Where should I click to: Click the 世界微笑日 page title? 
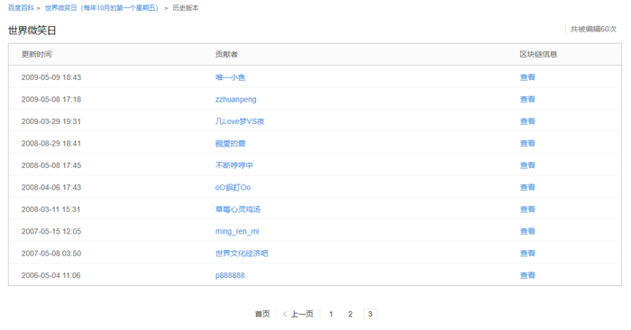point(32,31)
